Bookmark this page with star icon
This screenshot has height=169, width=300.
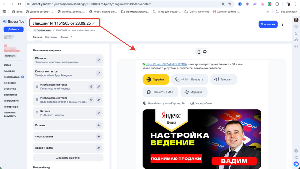(230, 4)
